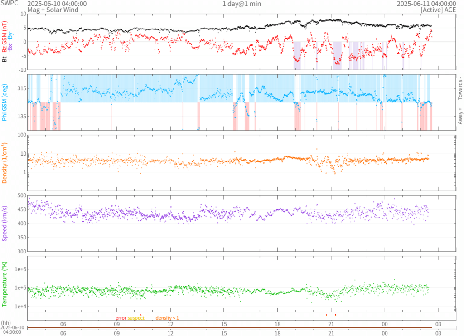The image size is (464, 336).
Task: Click the '500' tick on the Speed axis
Action: click(22, 195)
